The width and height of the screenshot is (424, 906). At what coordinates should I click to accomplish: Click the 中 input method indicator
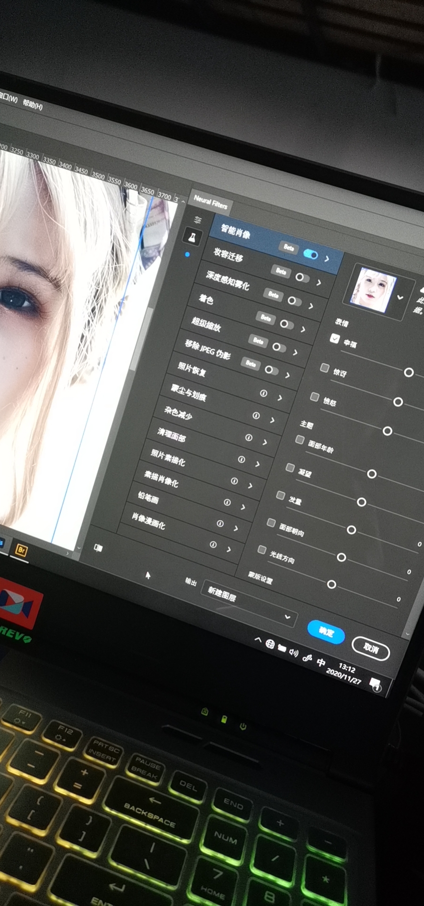point(321,663)
